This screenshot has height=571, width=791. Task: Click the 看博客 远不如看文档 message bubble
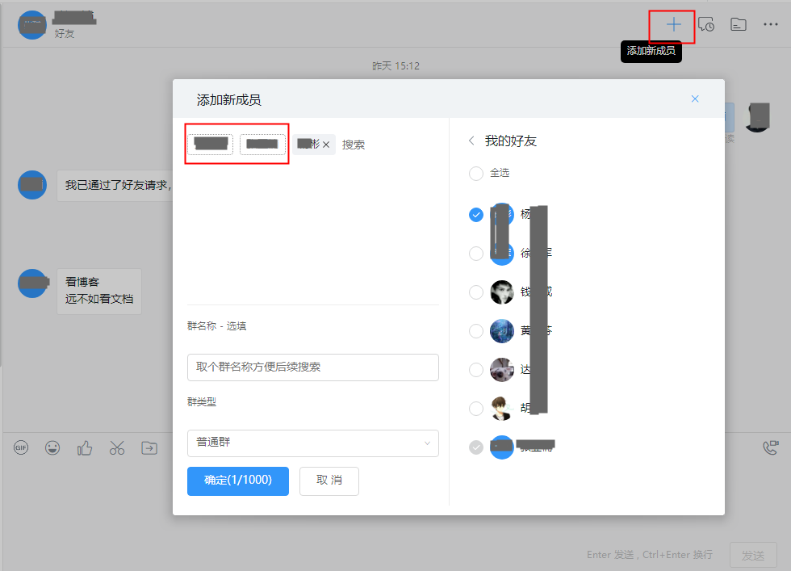click(x=98, y=292)
